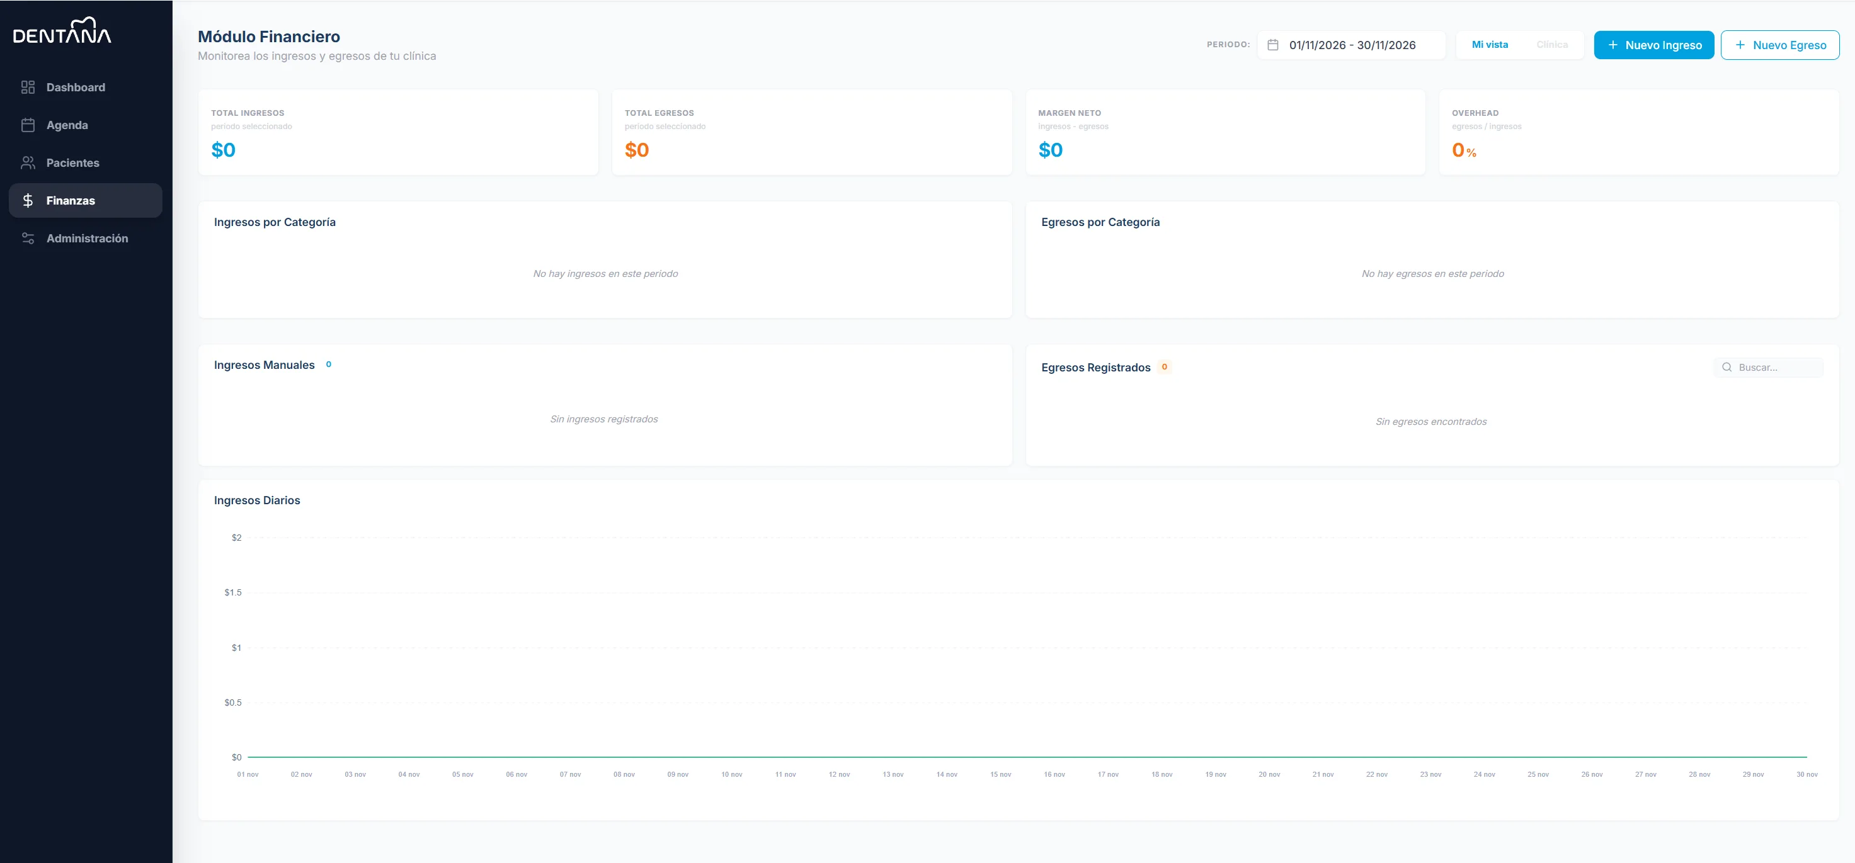Screen dimensions: 1855x863
Task: Click the Overhead 0% value
Action: click(x=1463, y=150)
